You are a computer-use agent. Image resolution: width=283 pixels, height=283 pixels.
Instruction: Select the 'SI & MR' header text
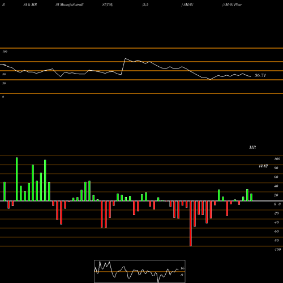tap(30, 5)
